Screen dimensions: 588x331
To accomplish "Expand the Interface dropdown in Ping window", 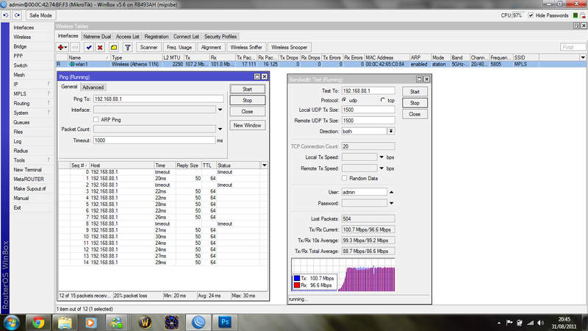I will pyautogui.click(x=220, y=109).
